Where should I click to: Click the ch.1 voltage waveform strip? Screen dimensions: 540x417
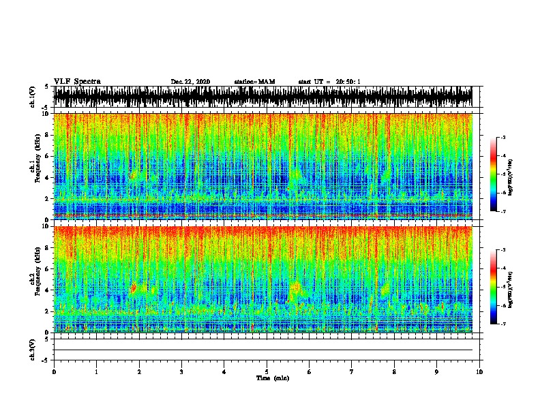262,97
